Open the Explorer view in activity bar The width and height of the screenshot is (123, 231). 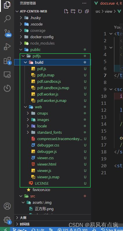(7, 5)
